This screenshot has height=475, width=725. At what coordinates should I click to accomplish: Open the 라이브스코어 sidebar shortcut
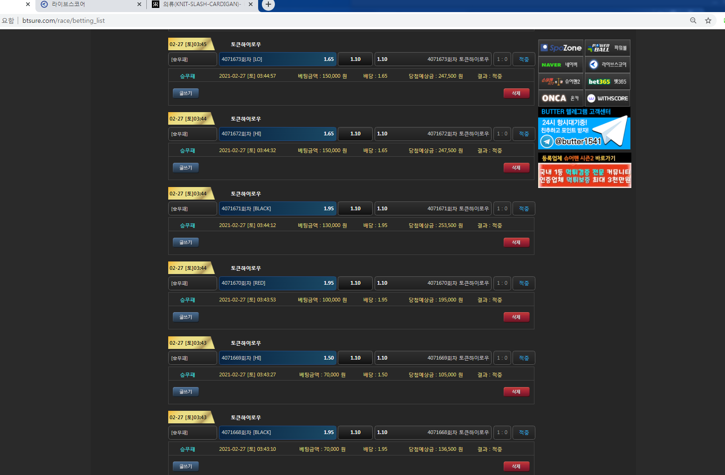coord(607,65)
